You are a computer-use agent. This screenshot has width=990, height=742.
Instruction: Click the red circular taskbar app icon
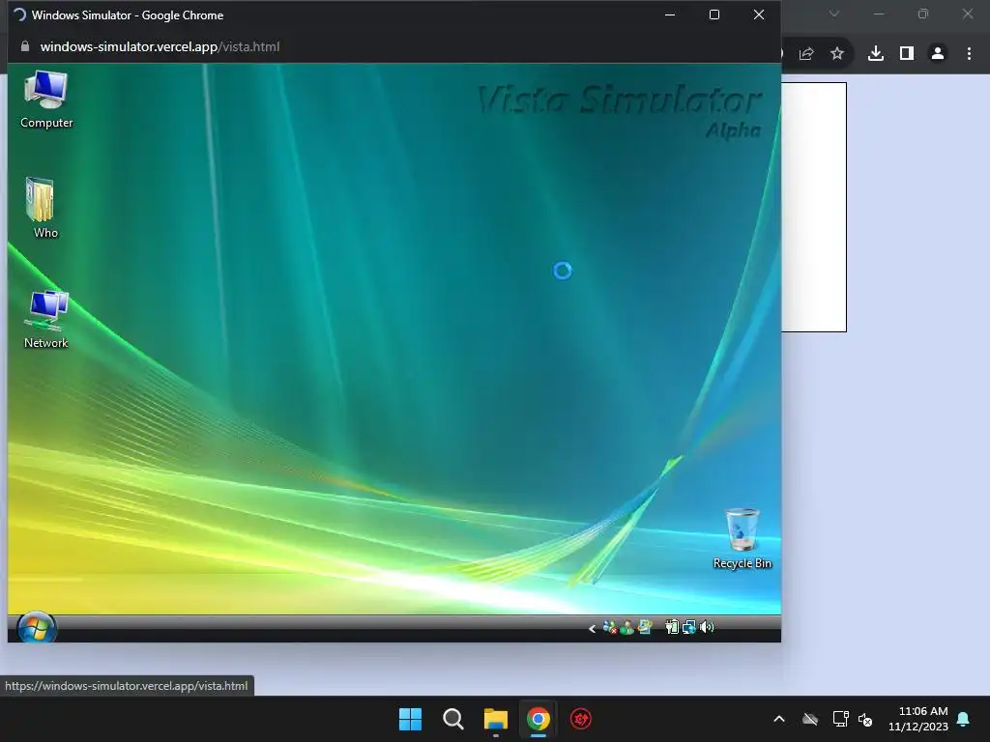(x=581, y=719)
